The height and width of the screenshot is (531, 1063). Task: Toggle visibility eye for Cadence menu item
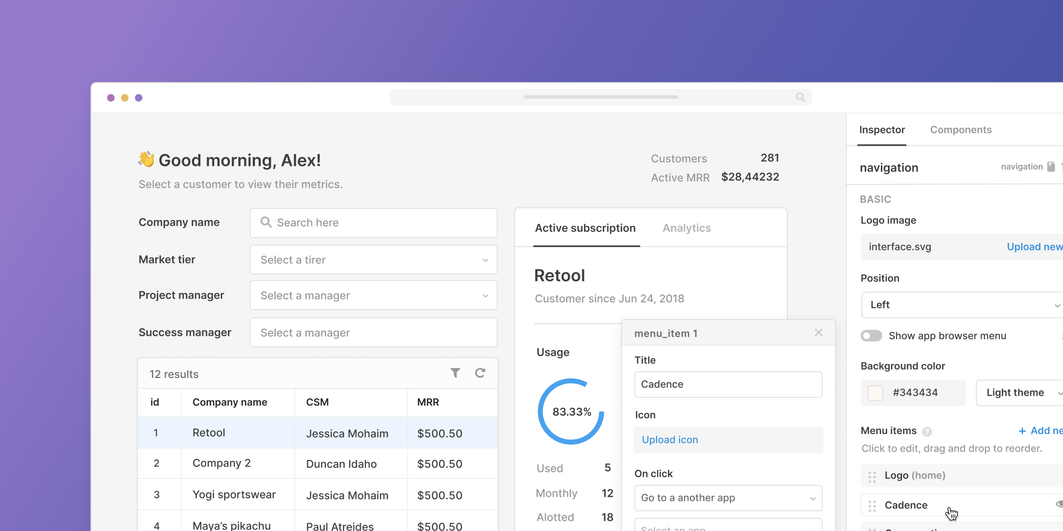pos(1059,505)
